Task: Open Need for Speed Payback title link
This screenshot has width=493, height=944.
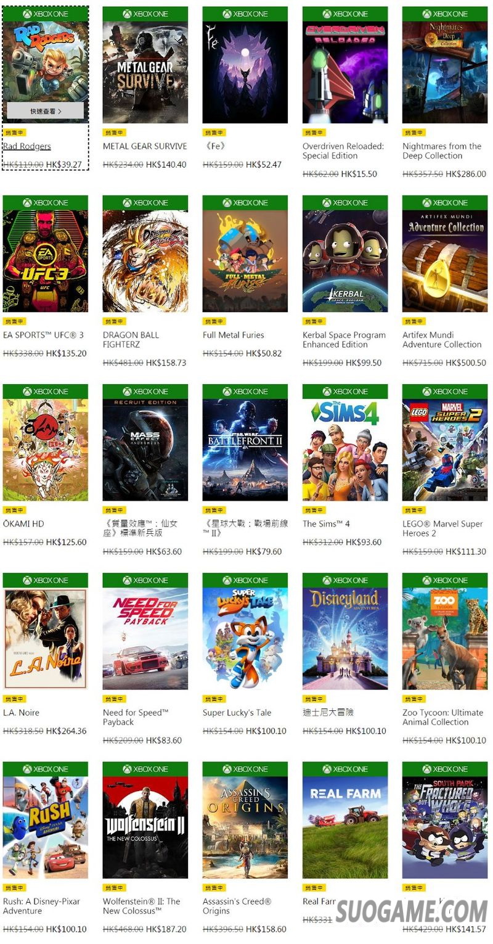Action: coord(136,717)
